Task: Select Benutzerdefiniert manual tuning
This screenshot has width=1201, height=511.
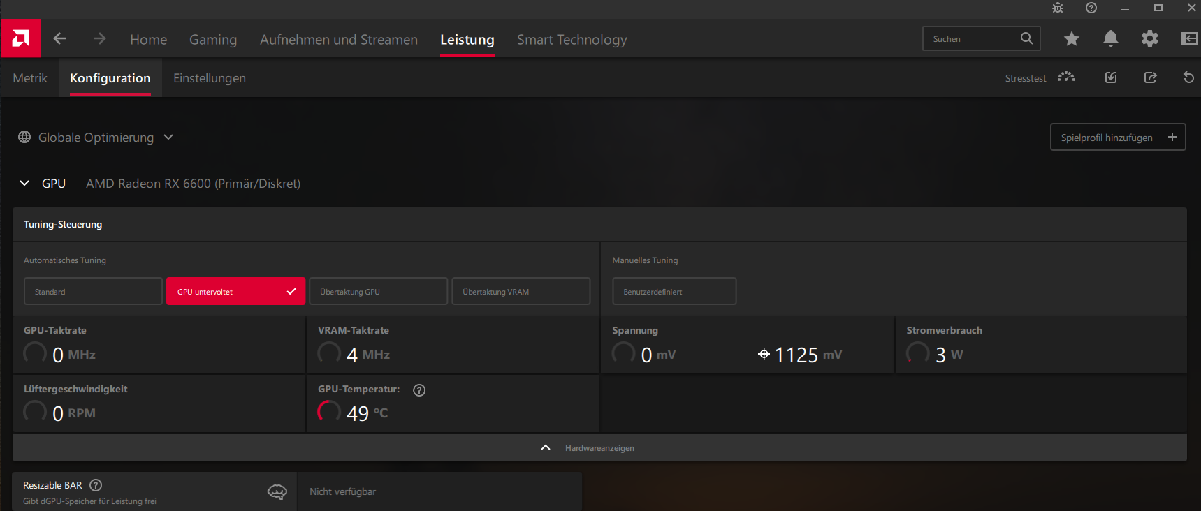Action: coord(674,291)
